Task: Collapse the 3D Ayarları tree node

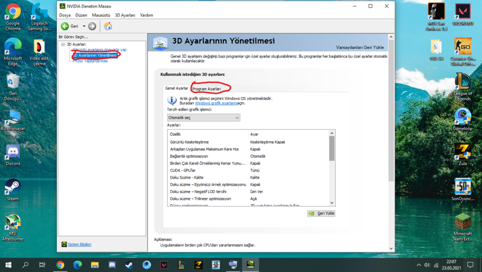Action: [x=63, y=45]
